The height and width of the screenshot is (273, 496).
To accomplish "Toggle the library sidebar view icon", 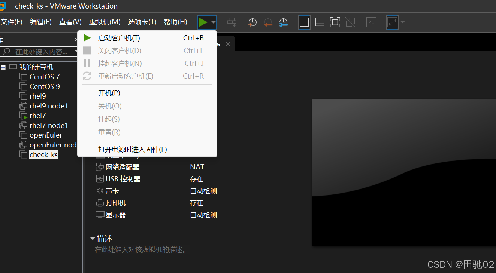I will (x=304, y=22).
